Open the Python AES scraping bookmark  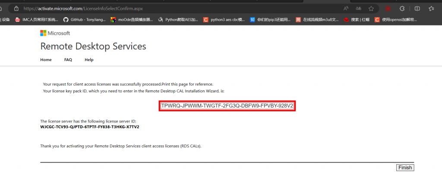(x=178, y=19)
